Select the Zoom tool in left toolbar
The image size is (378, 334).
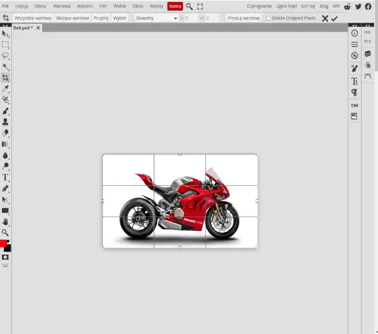tap(5, 233)
